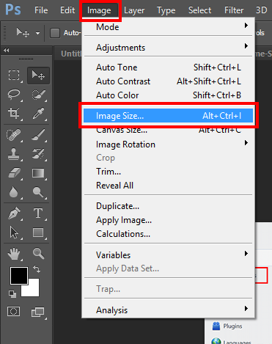Select the Crop tool
The image size is (272, 344).
tap(14, 114)
